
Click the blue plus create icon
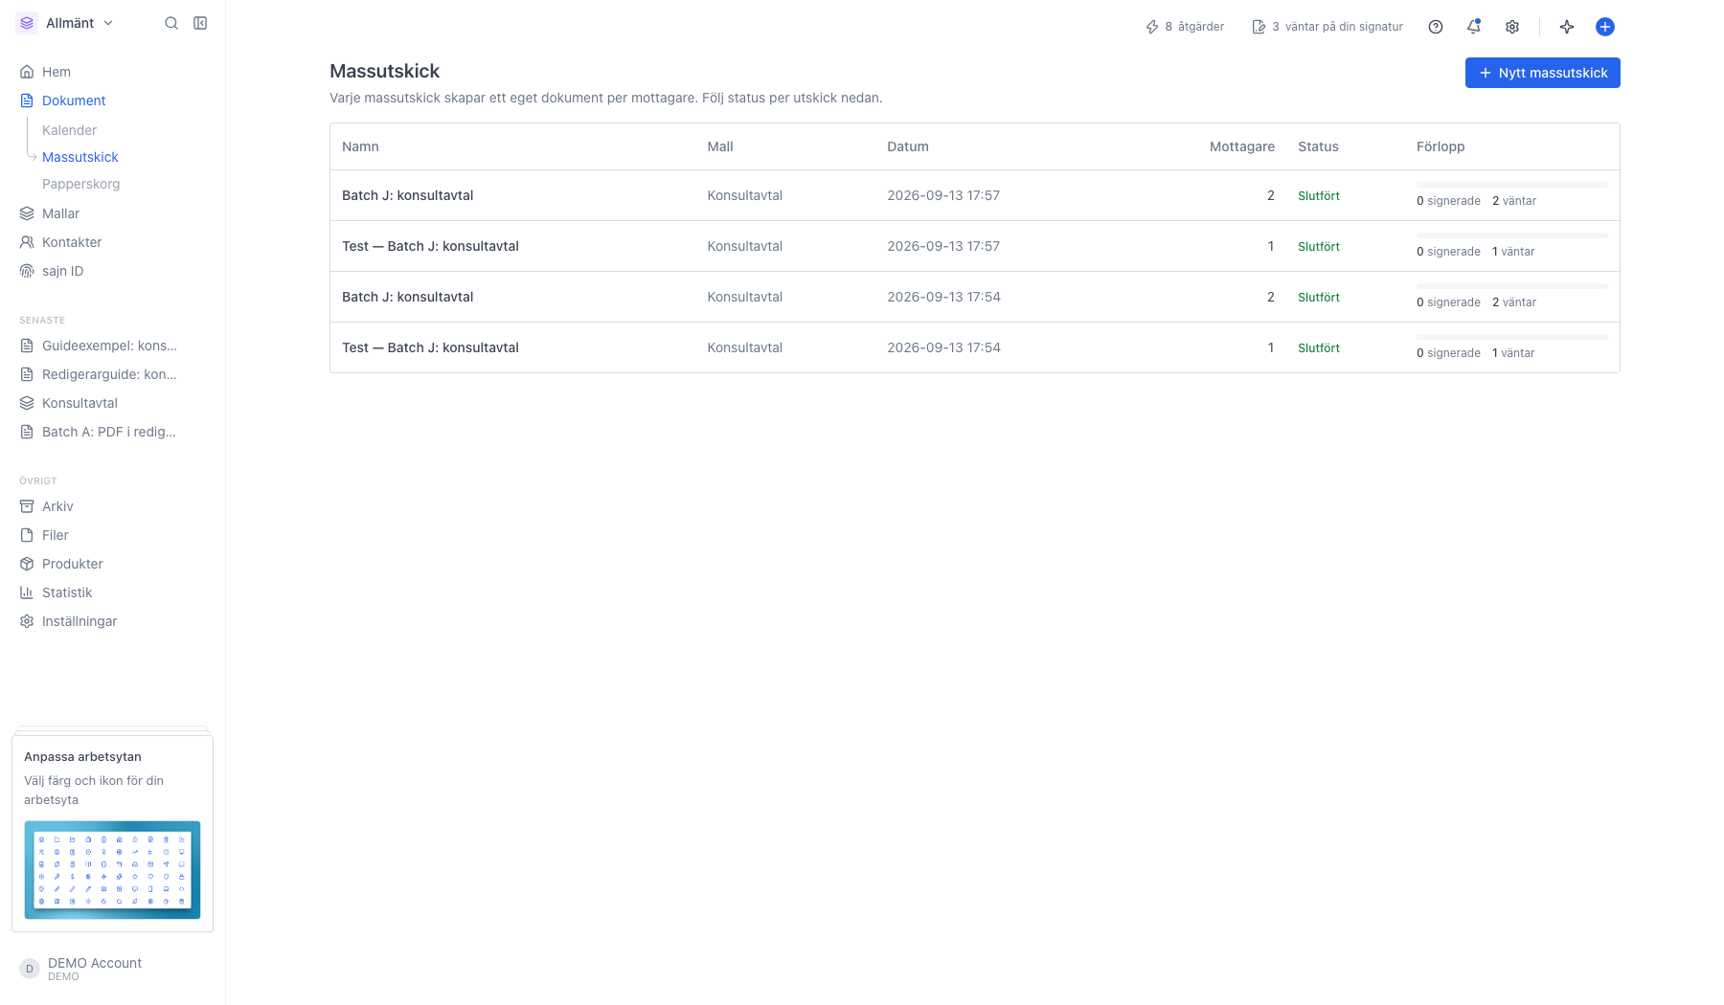point(1605,27)
